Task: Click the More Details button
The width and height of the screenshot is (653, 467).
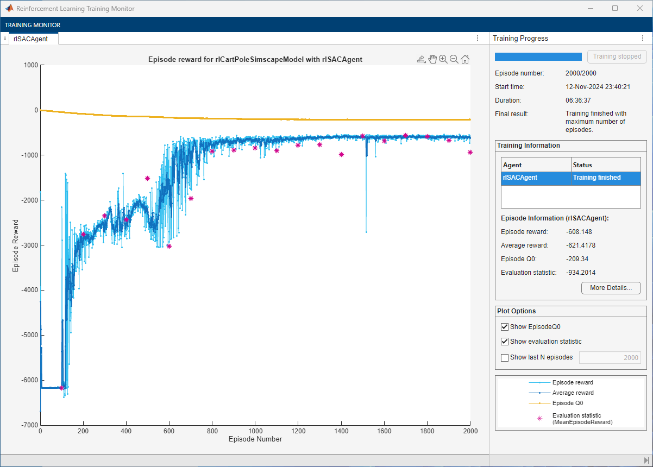Action: tap(611, 288)
